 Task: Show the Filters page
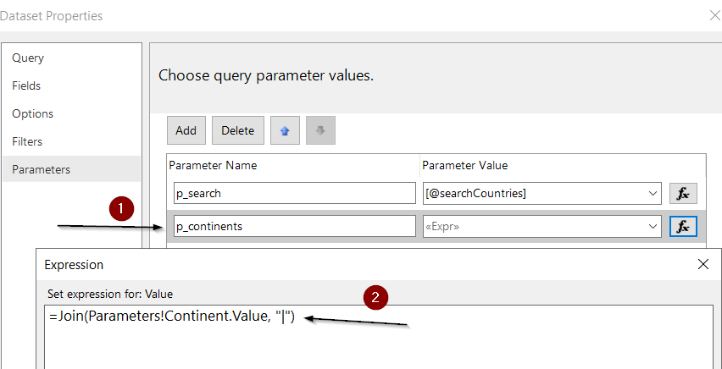[27, 141]
